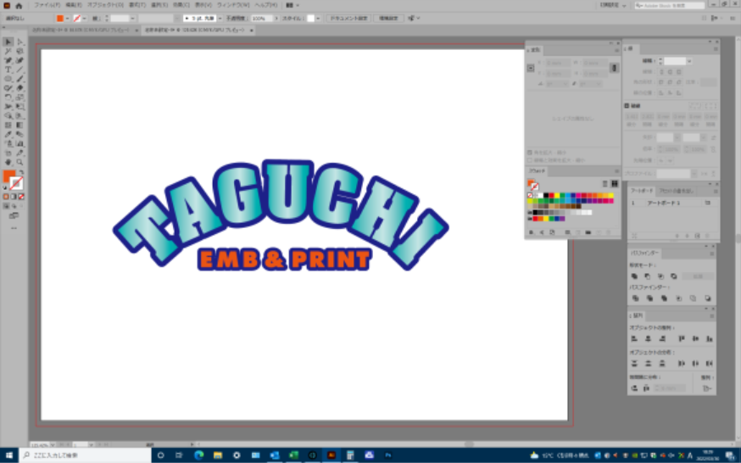Open Align To dropdown in Align panel
The height and width of the screenshot is (463, 741).
tap(707, 388)
